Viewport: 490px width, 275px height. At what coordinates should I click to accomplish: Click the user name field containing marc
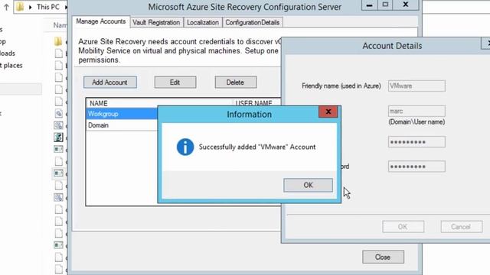(416, 111)
